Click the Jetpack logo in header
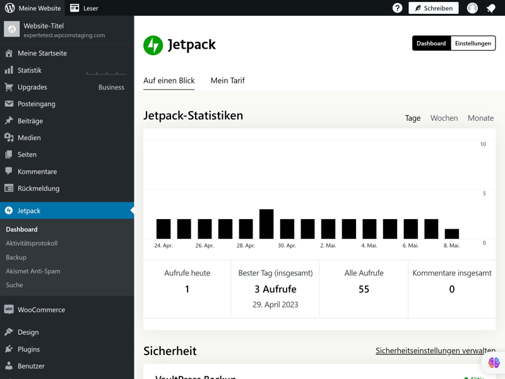The image size is (505, 379). [153, 45]
